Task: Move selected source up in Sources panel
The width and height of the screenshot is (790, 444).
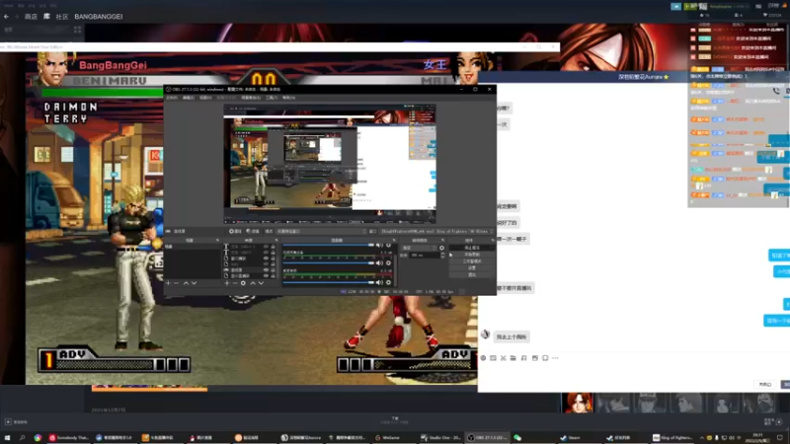Action: pos(253,283)
